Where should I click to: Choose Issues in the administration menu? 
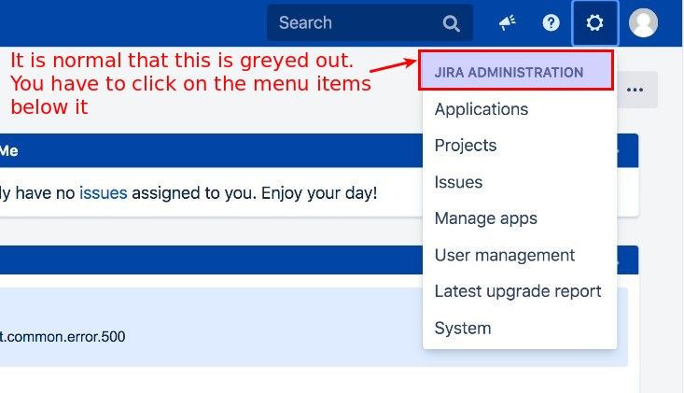(x=520, y=182)
